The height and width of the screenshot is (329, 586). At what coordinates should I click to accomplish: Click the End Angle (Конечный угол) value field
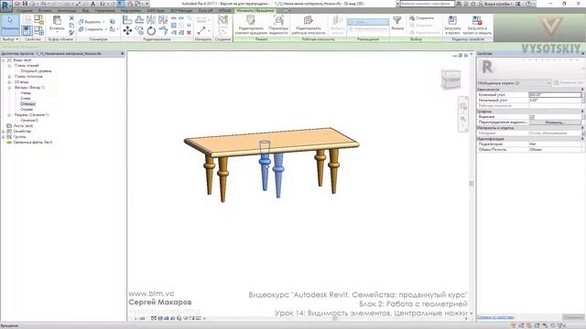coord(555,95)
